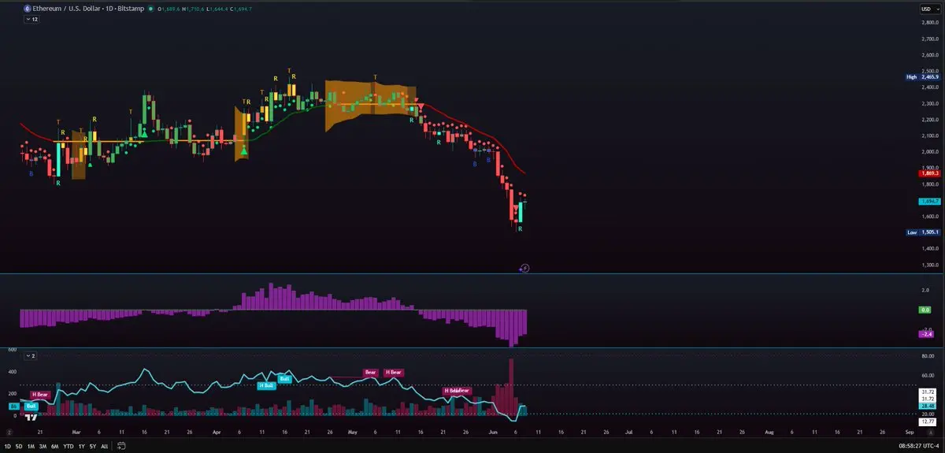Click the 'Bear' divergence label in the oscillator

(371, 372)
